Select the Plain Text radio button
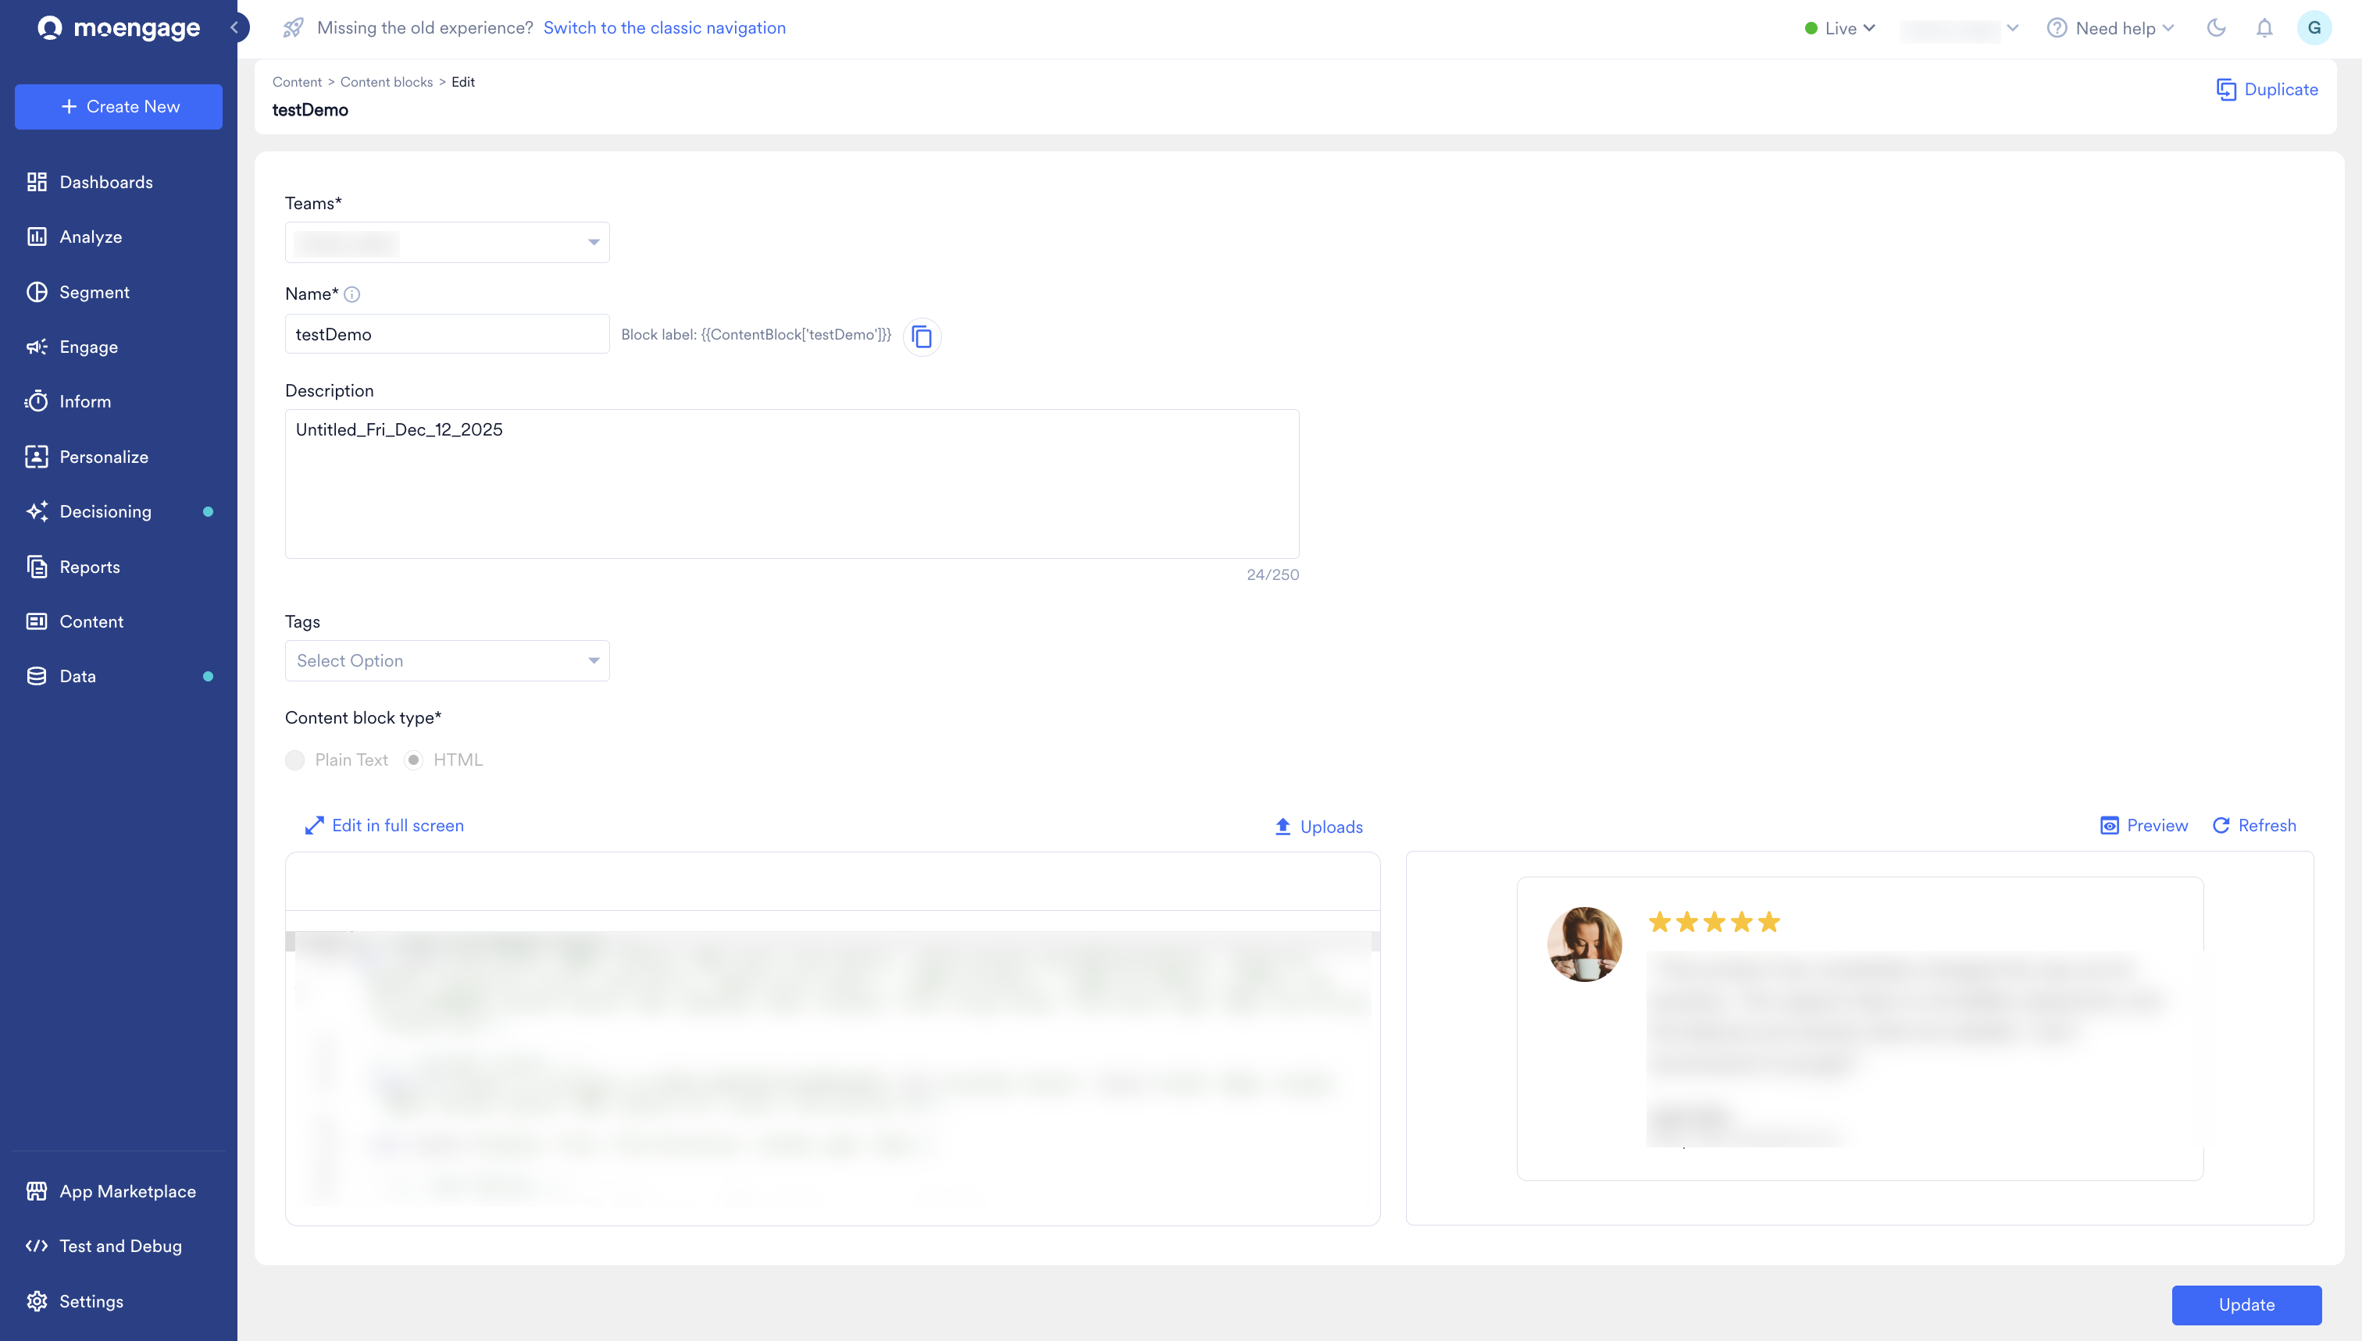This screenshot has height=1341, width=2362. tap(295, 759)
